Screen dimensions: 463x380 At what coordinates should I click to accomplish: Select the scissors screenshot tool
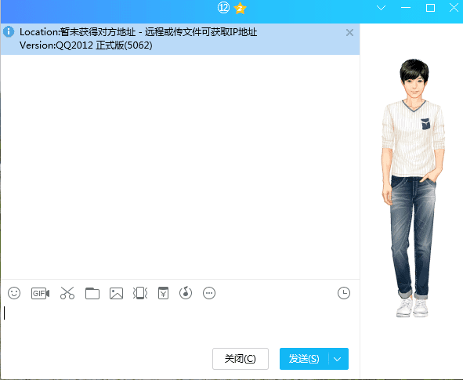pos(67,293)
